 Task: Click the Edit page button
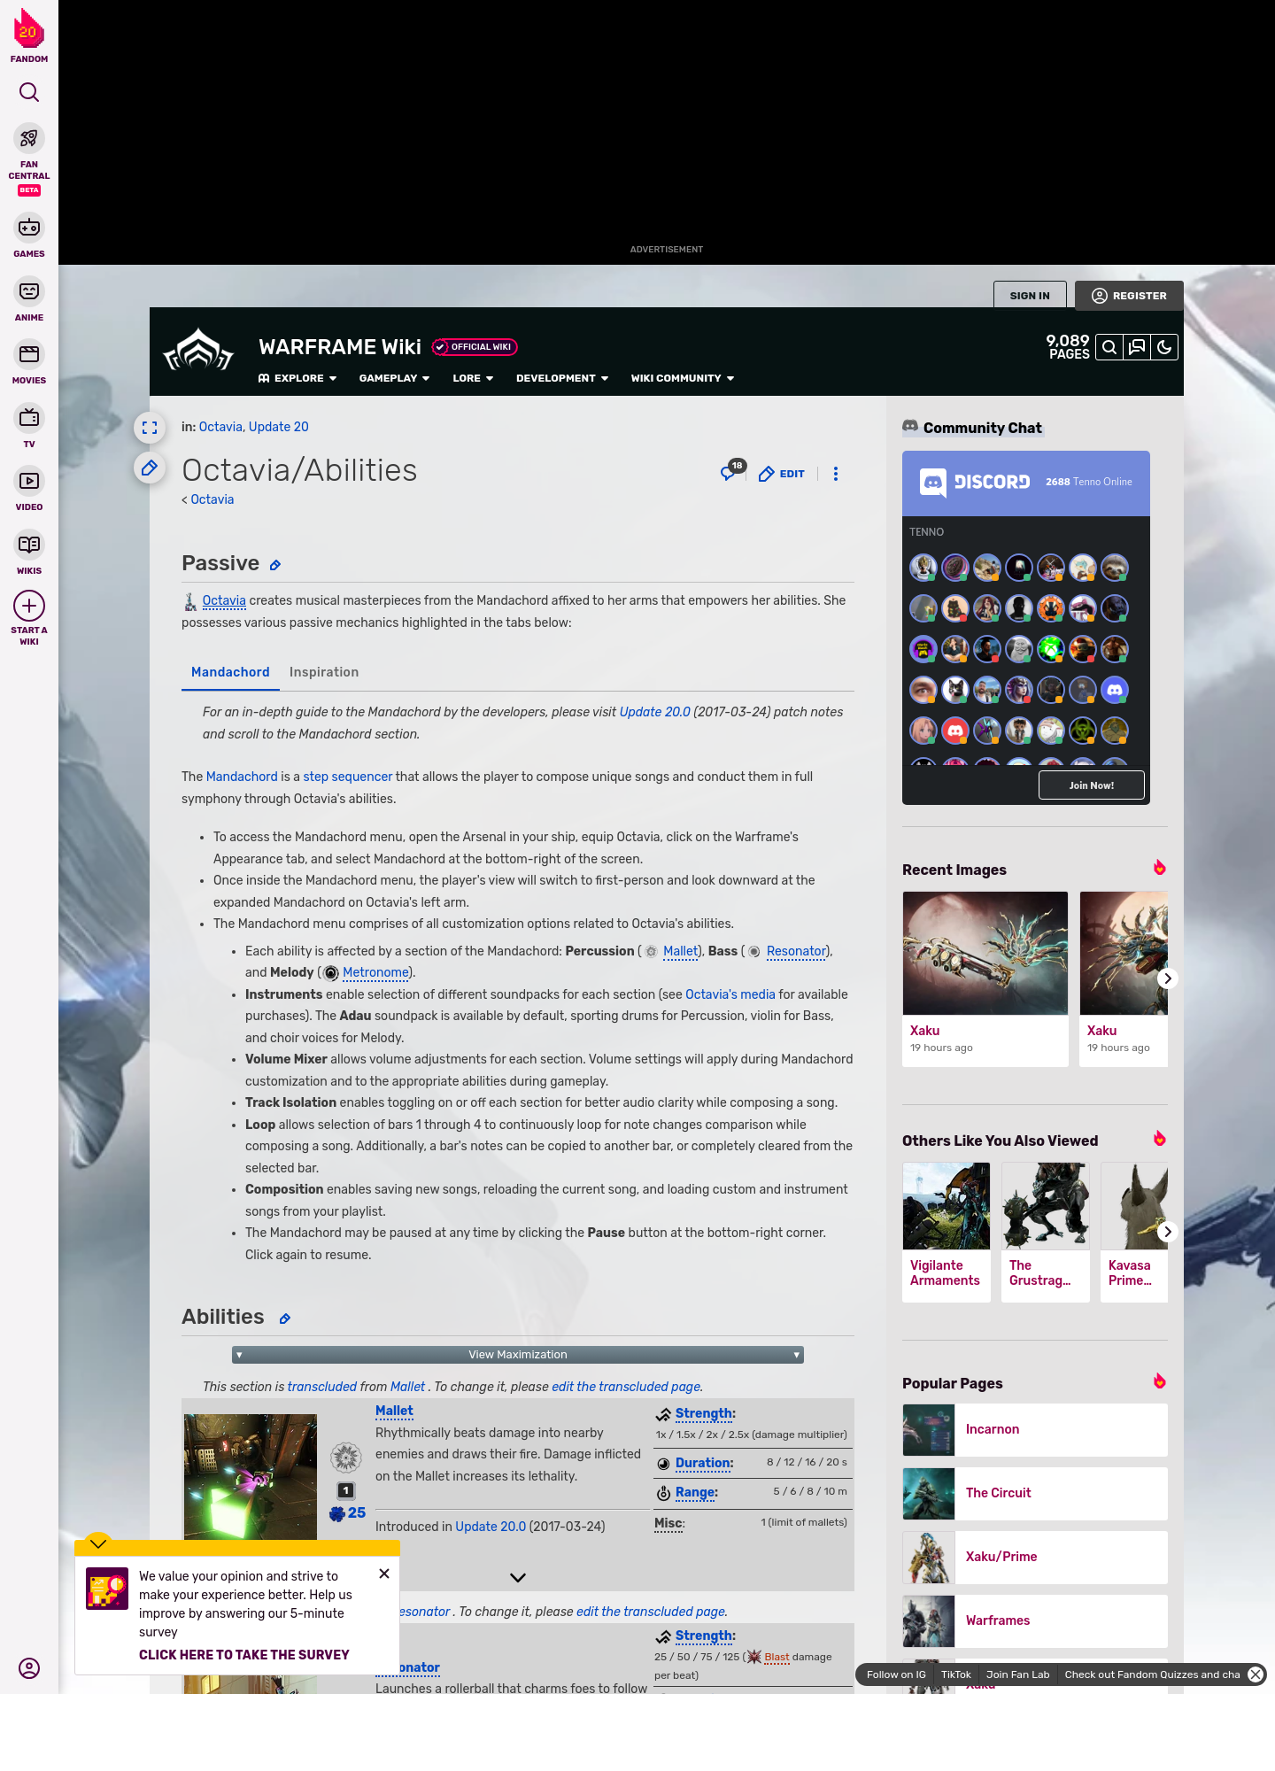coord(782,474)
